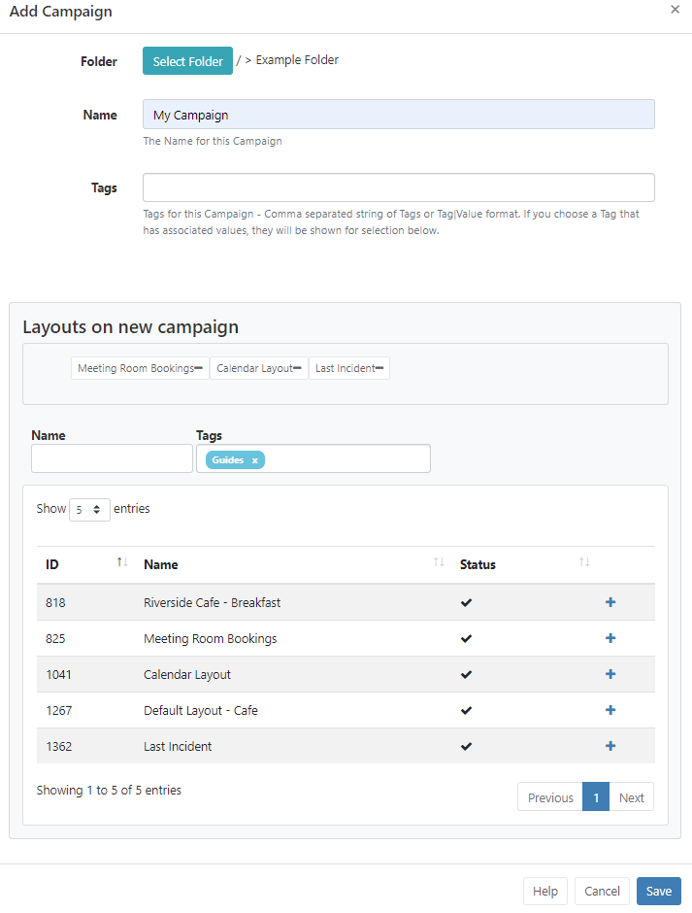Change the Show entries count selector

pyautogui.click(x=88, y=509)
